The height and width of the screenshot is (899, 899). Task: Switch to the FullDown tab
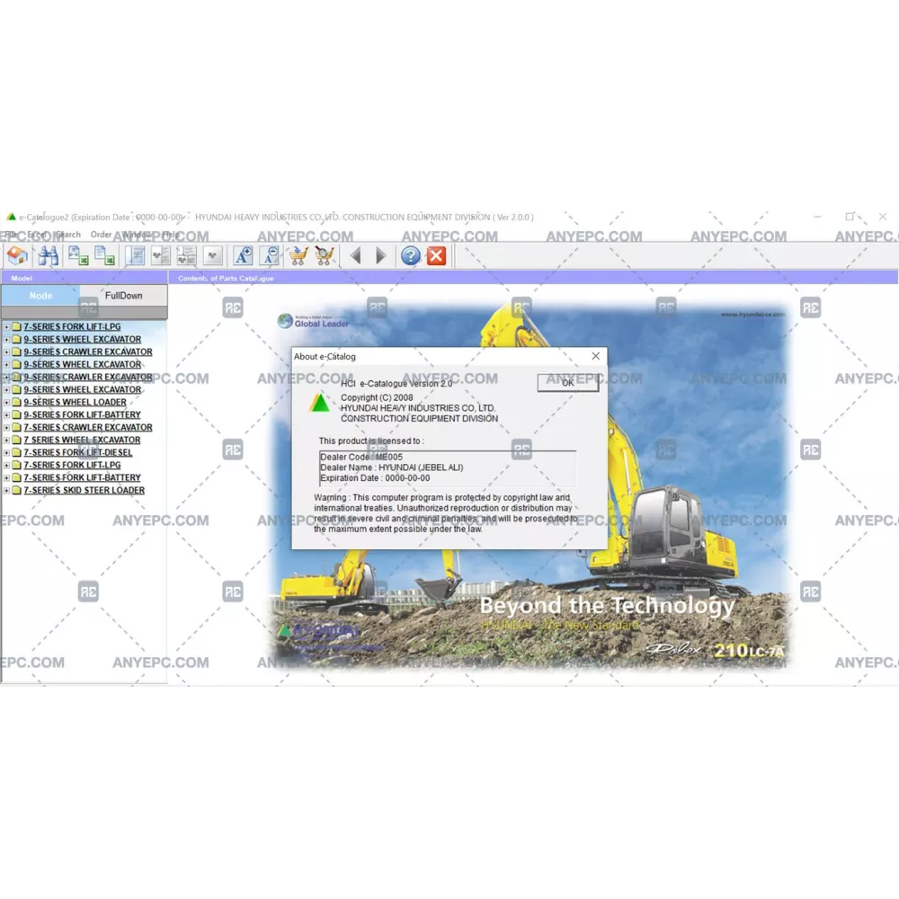pos(123,296)
